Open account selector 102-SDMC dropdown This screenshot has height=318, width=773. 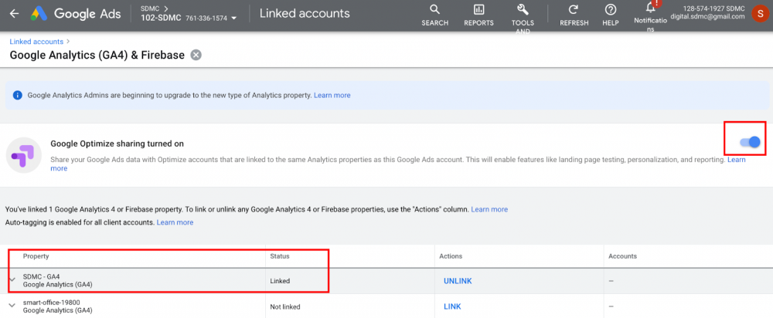(x=187, y=18)
